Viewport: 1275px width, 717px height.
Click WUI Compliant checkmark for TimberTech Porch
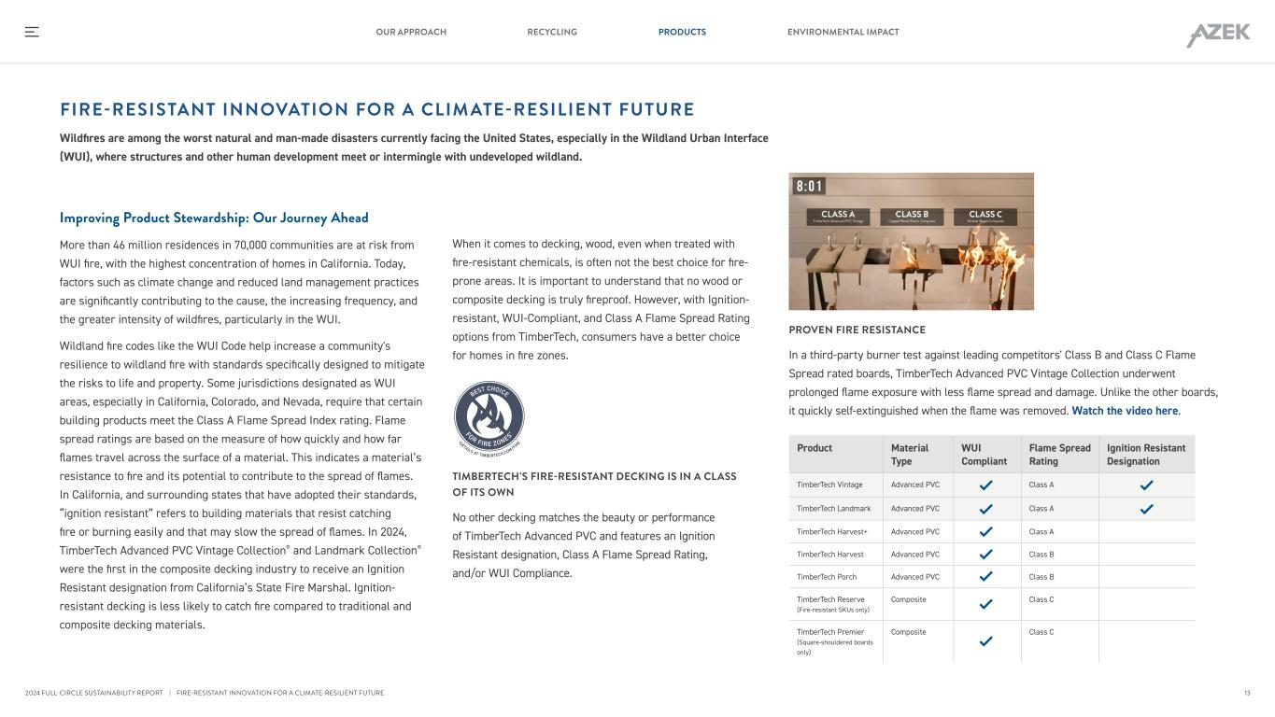(985, 577)
